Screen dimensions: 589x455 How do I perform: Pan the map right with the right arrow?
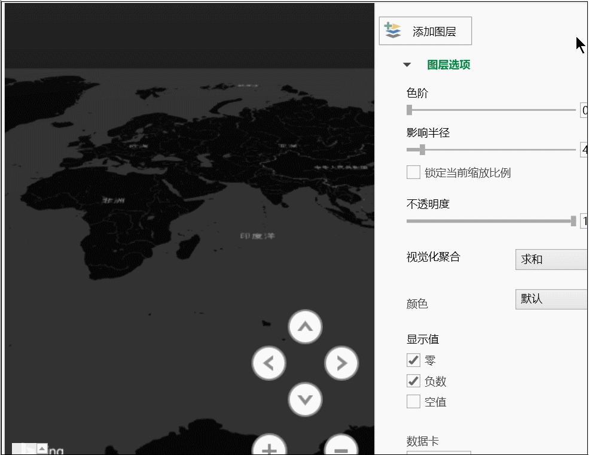[341, 363]
